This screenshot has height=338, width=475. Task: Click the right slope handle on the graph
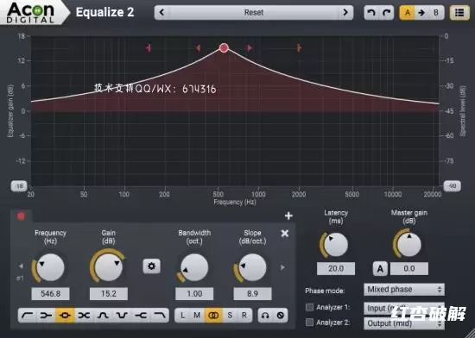tap(299, 47)
